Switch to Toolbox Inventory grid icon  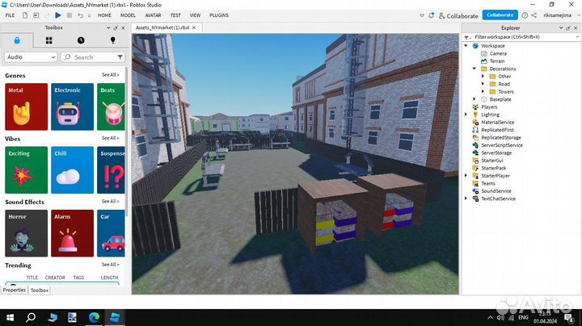click(48, 40)
